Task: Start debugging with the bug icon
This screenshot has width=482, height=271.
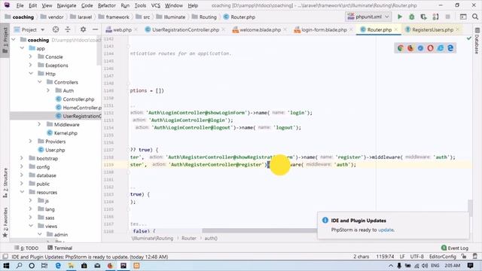Action: [412, 17]
